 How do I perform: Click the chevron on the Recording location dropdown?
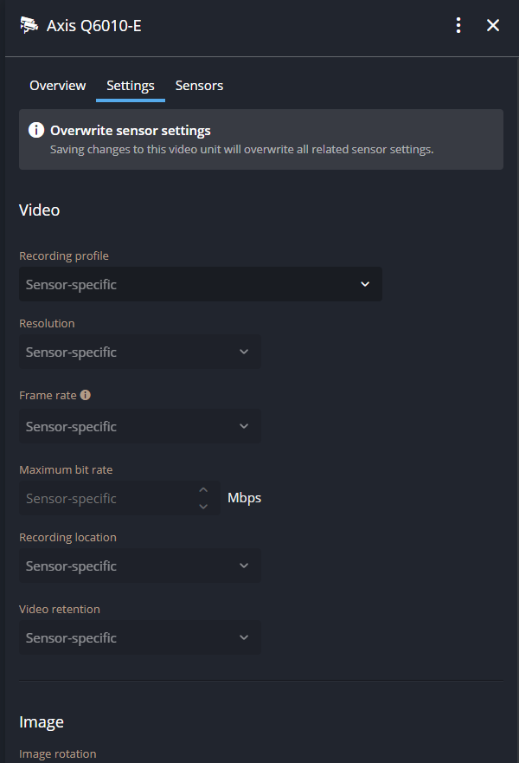245,566
